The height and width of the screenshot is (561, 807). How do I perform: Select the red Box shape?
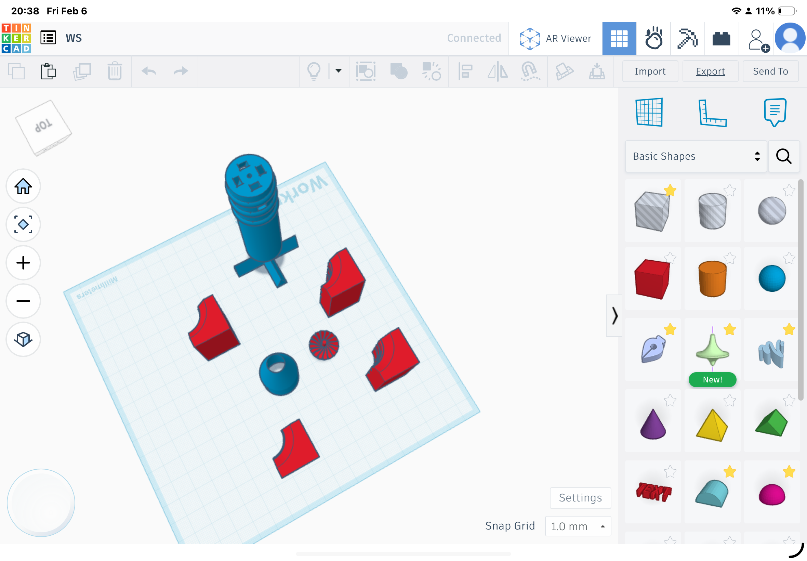(x=652, y=279)
